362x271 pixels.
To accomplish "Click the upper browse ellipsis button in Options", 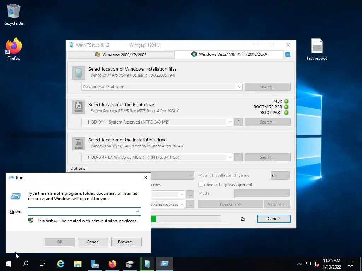I will (x=190, y=194).
